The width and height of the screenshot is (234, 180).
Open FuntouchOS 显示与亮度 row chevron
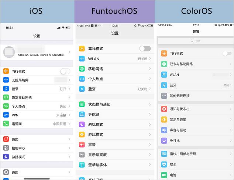click(150, 154)
